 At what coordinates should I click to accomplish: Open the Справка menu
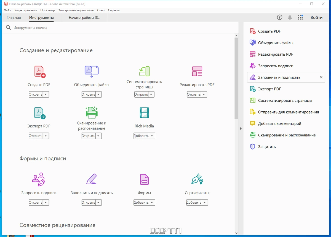114,10
